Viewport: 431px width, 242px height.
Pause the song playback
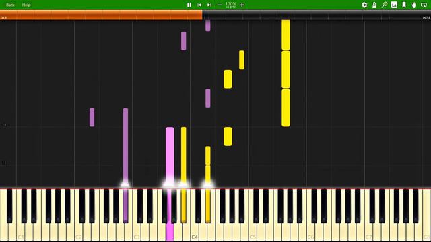coord(189,5)
